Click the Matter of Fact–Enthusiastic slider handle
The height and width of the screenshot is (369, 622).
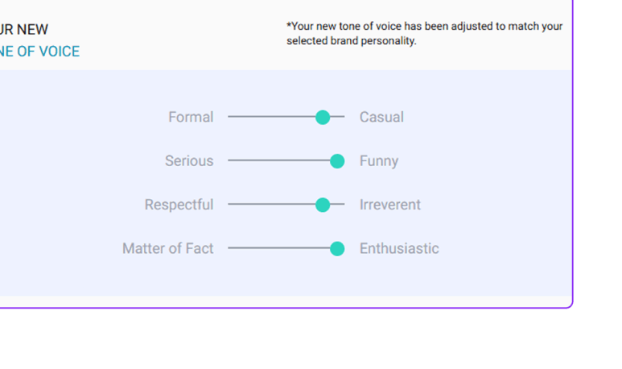pyautogui.click(x=337, y=249)
